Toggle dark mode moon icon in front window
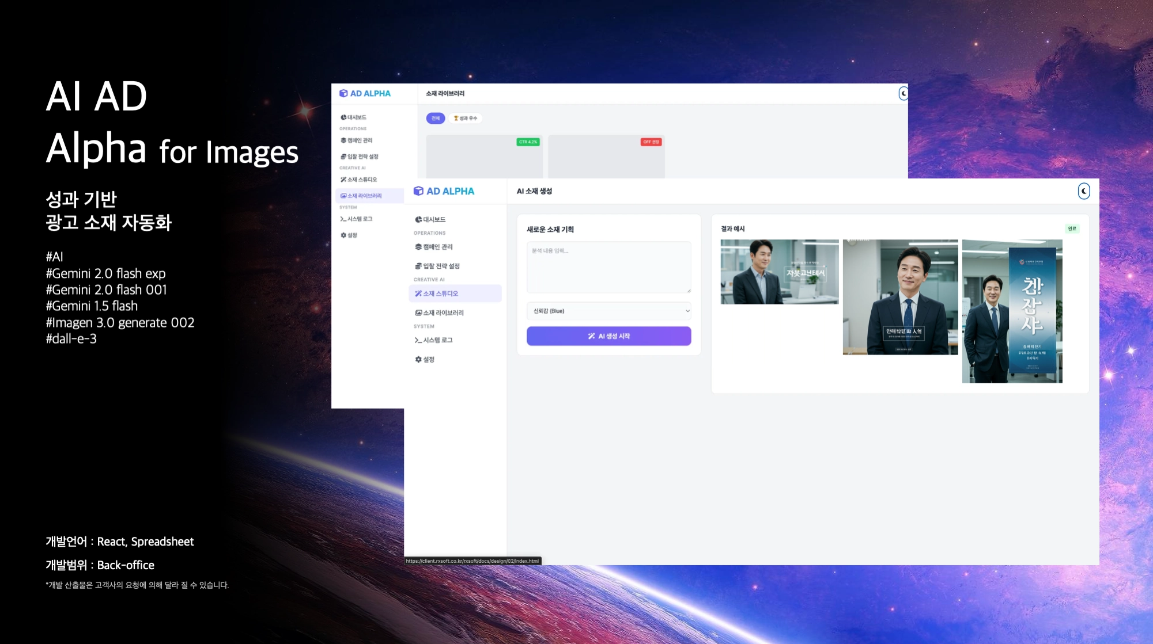Image resolution: width=1153 pixels, height=644 pixels. 1083,191
